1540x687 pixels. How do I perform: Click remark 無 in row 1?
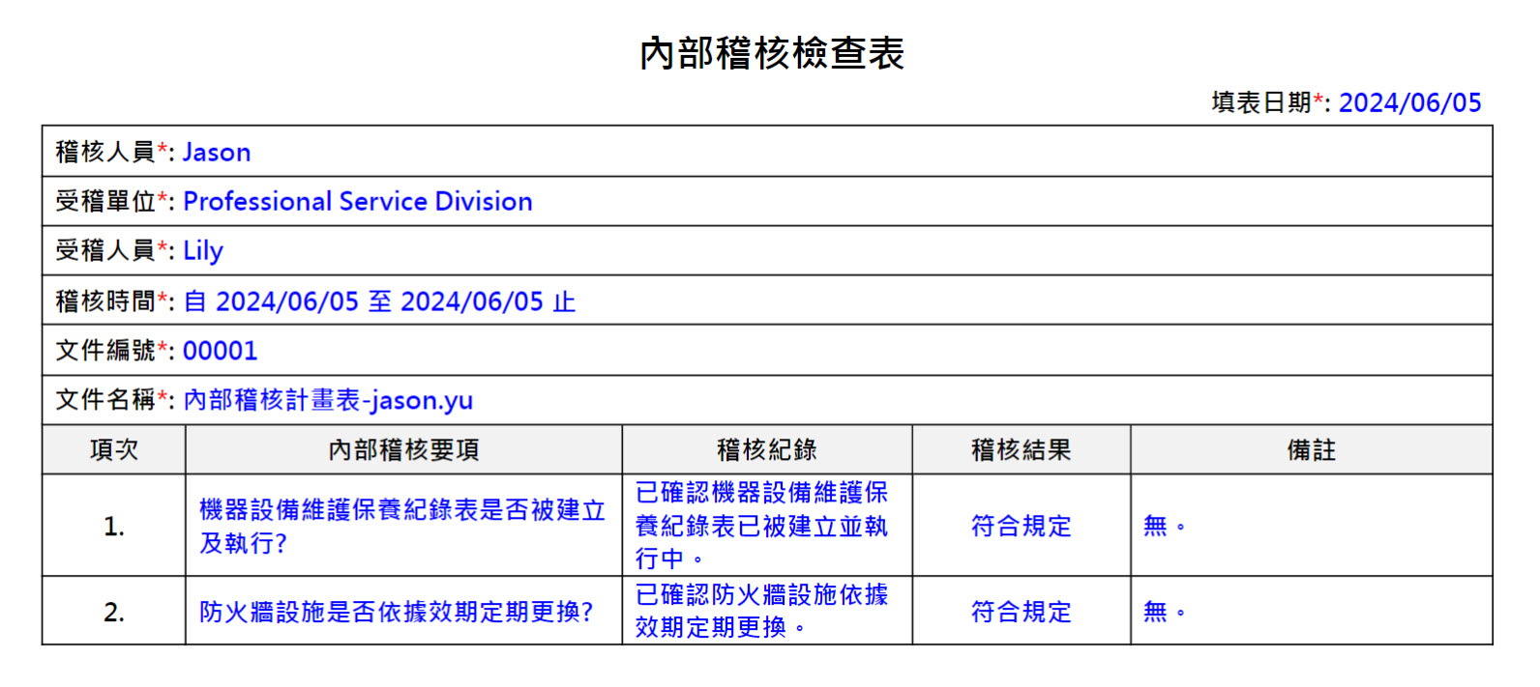tap(1164, 527)
